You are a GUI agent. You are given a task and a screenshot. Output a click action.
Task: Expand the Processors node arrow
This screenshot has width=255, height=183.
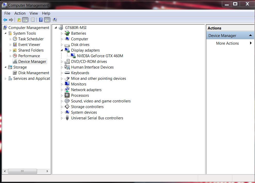coord(62,96)
